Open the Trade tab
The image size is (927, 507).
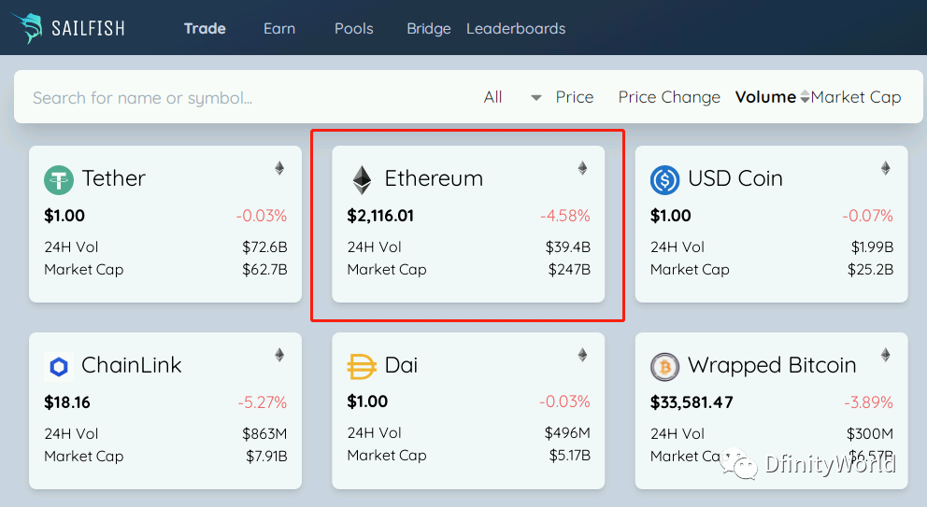(205, 28)
